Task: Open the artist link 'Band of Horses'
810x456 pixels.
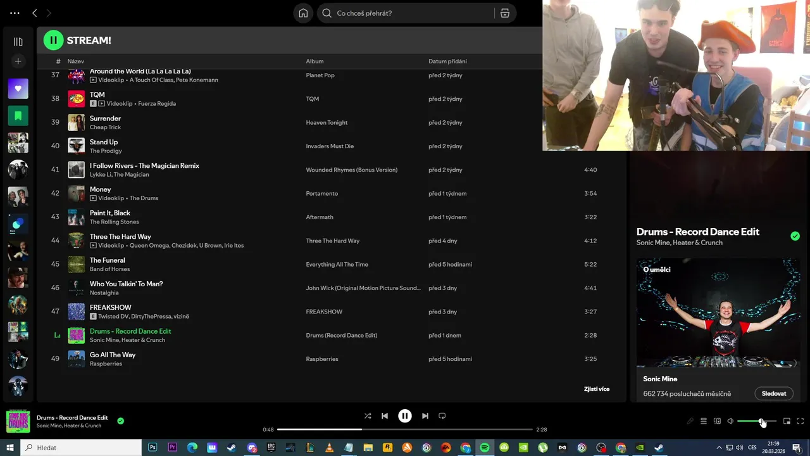Action: pos(109,269)
